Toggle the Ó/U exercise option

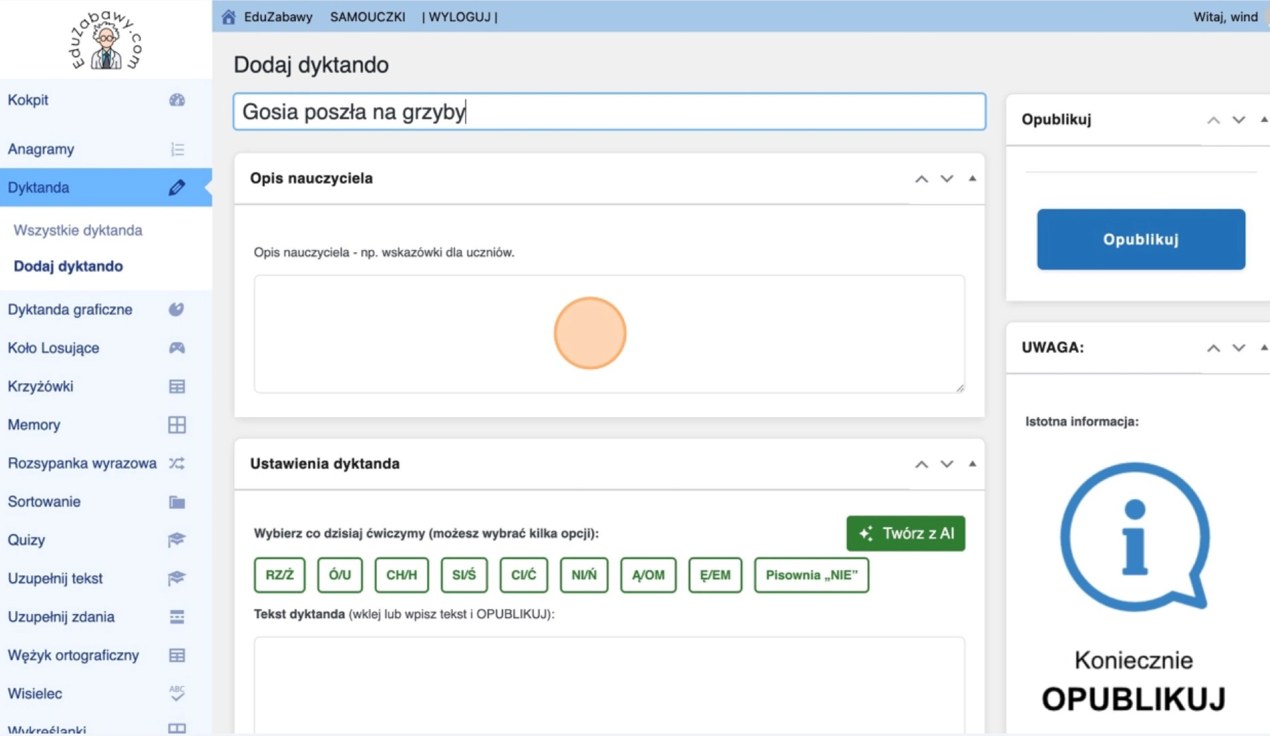click(340, 575)
